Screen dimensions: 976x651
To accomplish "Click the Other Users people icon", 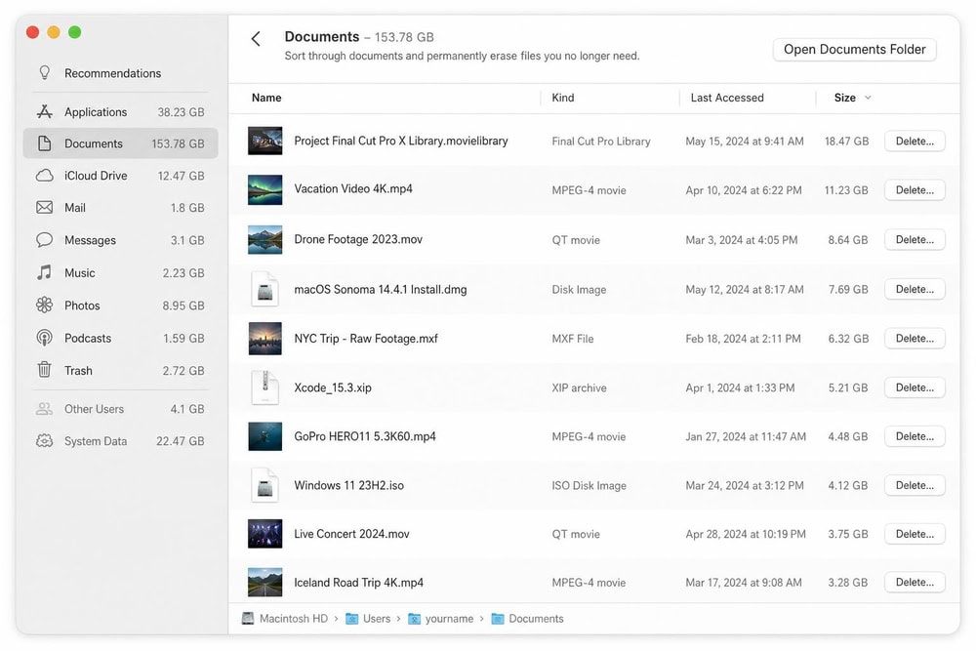I will point(44,409).
